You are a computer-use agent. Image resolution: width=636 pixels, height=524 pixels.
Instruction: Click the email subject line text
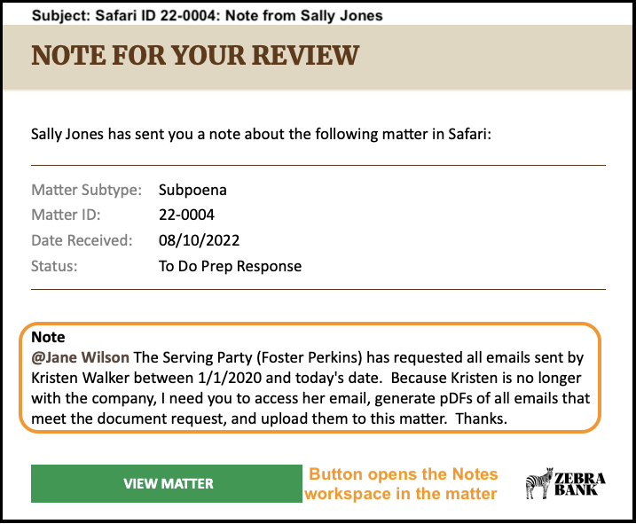click(x=208, y=15)
